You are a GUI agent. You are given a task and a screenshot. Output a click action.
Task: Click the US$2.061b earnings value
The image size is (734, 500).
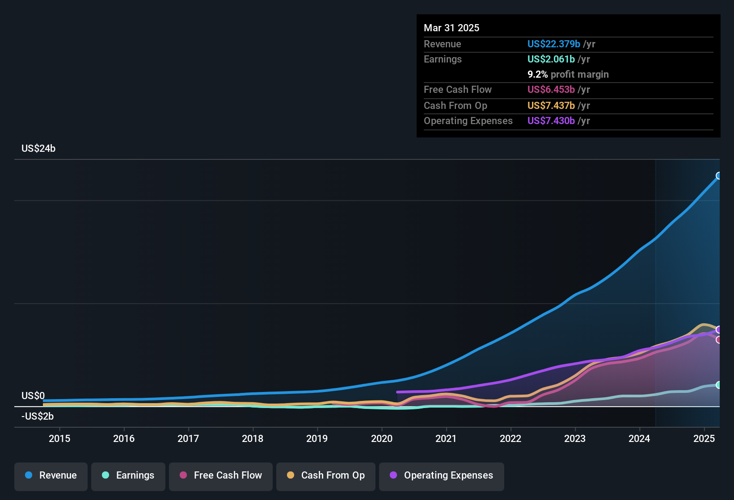click(551, 59)
